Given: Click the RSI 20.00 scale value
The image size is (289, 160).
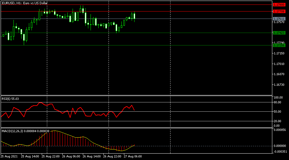Looking at the screenshot, I should tap(277, 121).
